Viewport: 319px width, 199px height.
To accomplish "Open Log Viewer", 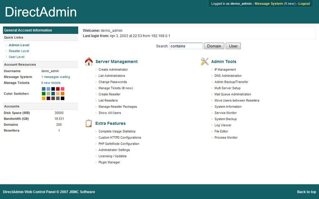I will coord(223,125).
